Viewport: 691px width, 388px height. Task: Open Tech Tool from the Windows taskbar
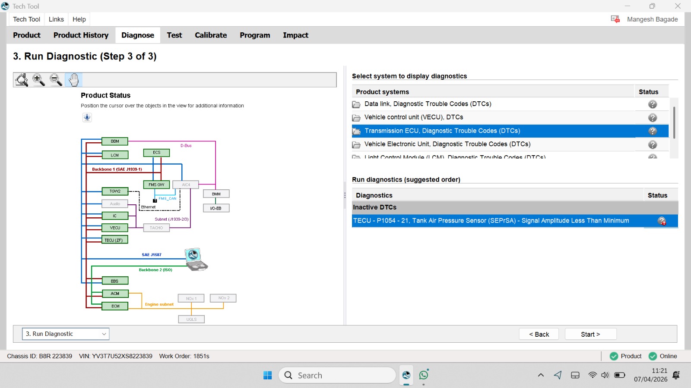click(x=406, y=375)
